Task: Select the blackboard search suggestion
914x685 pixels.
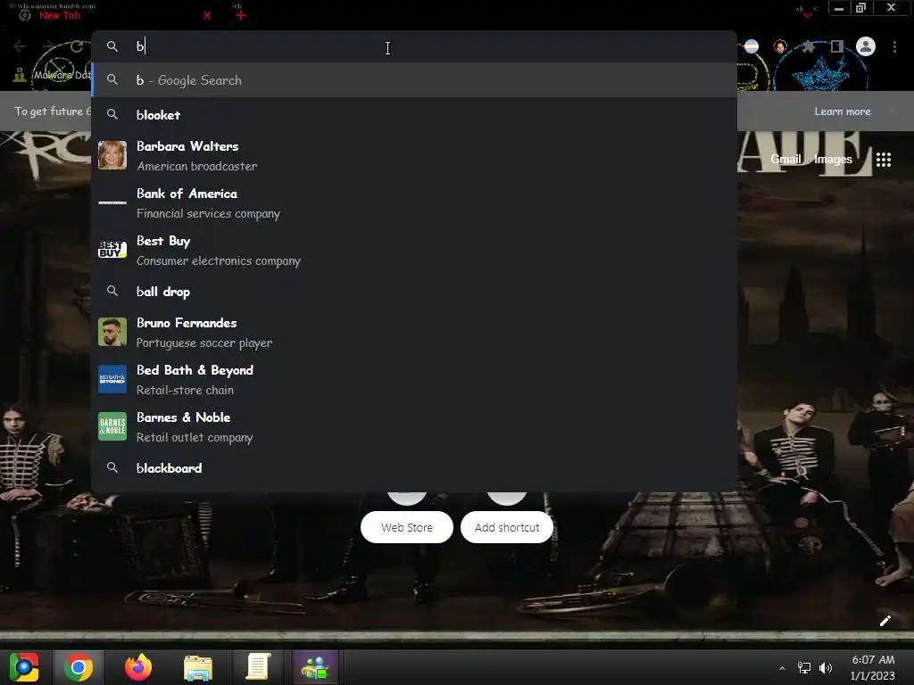Action: tap(414, 467)
